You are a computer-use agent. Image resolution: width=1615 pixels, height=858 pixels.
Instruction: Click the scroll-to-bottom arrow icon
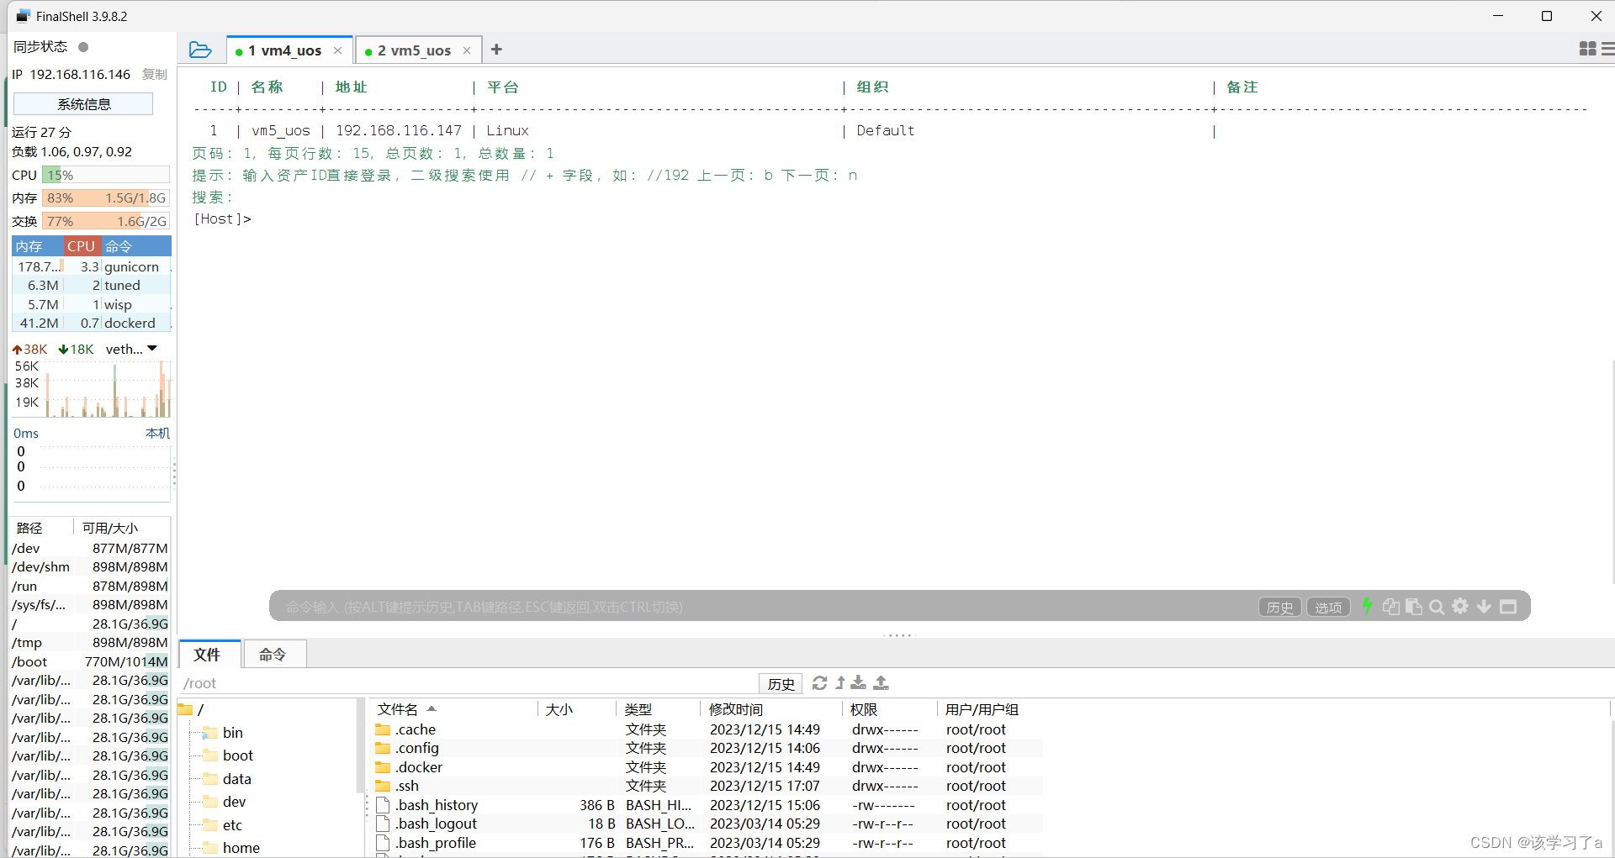coord(1484,607)
